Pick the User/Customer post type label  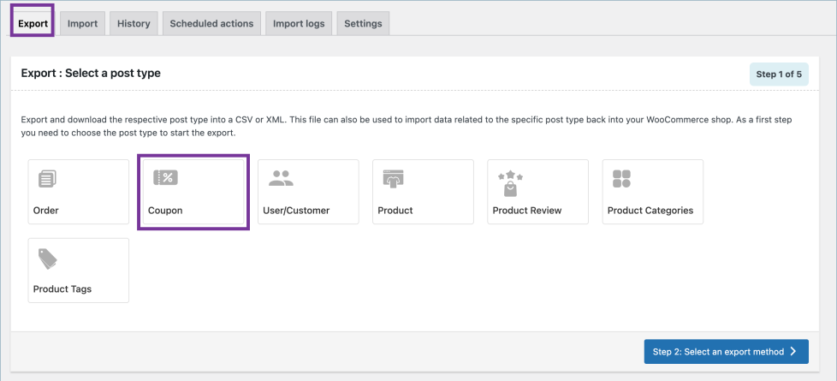(x=296, y=210)
